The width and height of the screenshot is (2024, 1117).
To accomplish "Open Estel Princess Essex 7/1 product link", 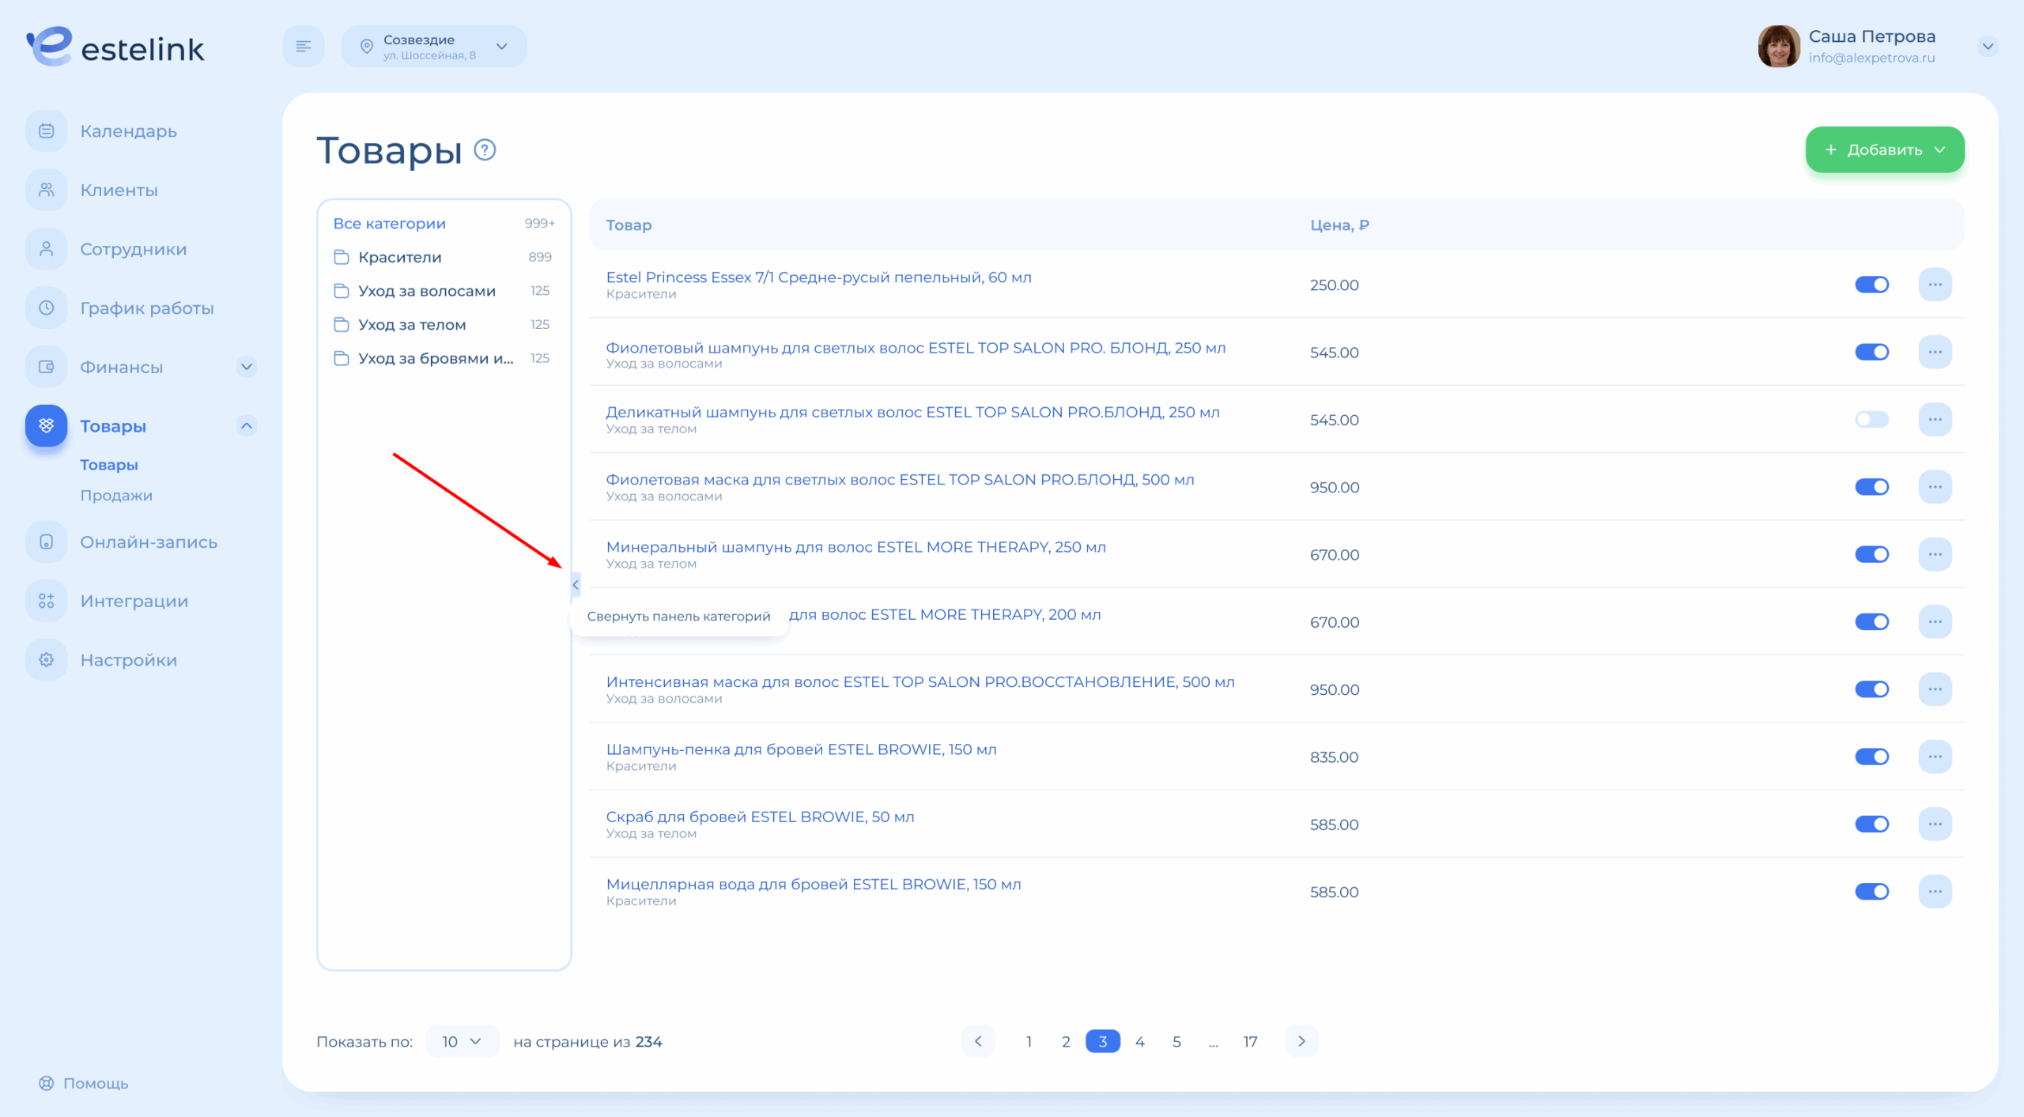I will (818, 277).
